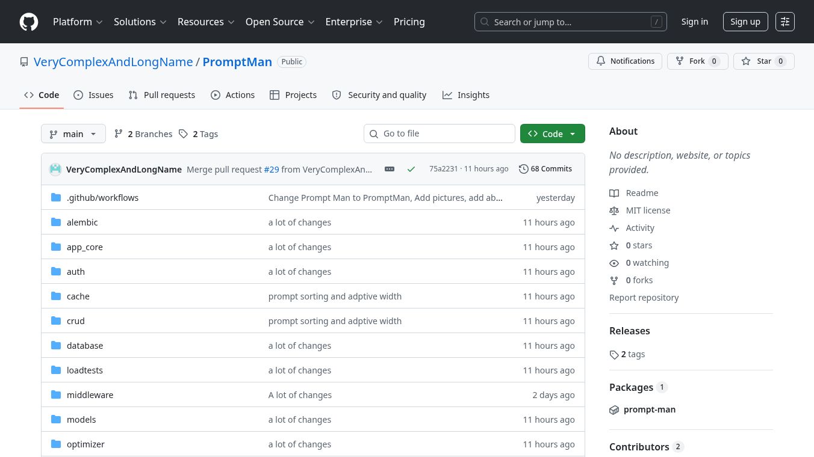Click the VeryComplexAndLongName avatar in commit bar
814x457 pixels.
click(55, 169)
